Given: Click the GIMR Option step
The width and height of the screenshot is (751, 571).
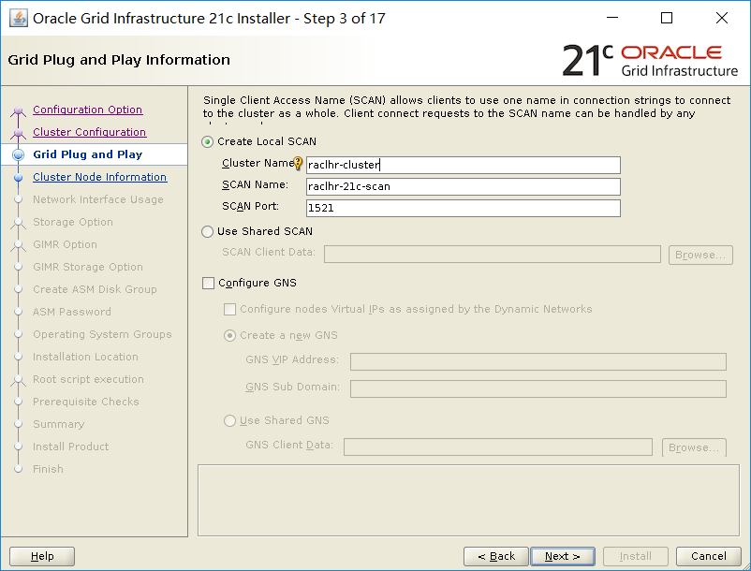Looking at the screenshot, I should click(66, 244).
